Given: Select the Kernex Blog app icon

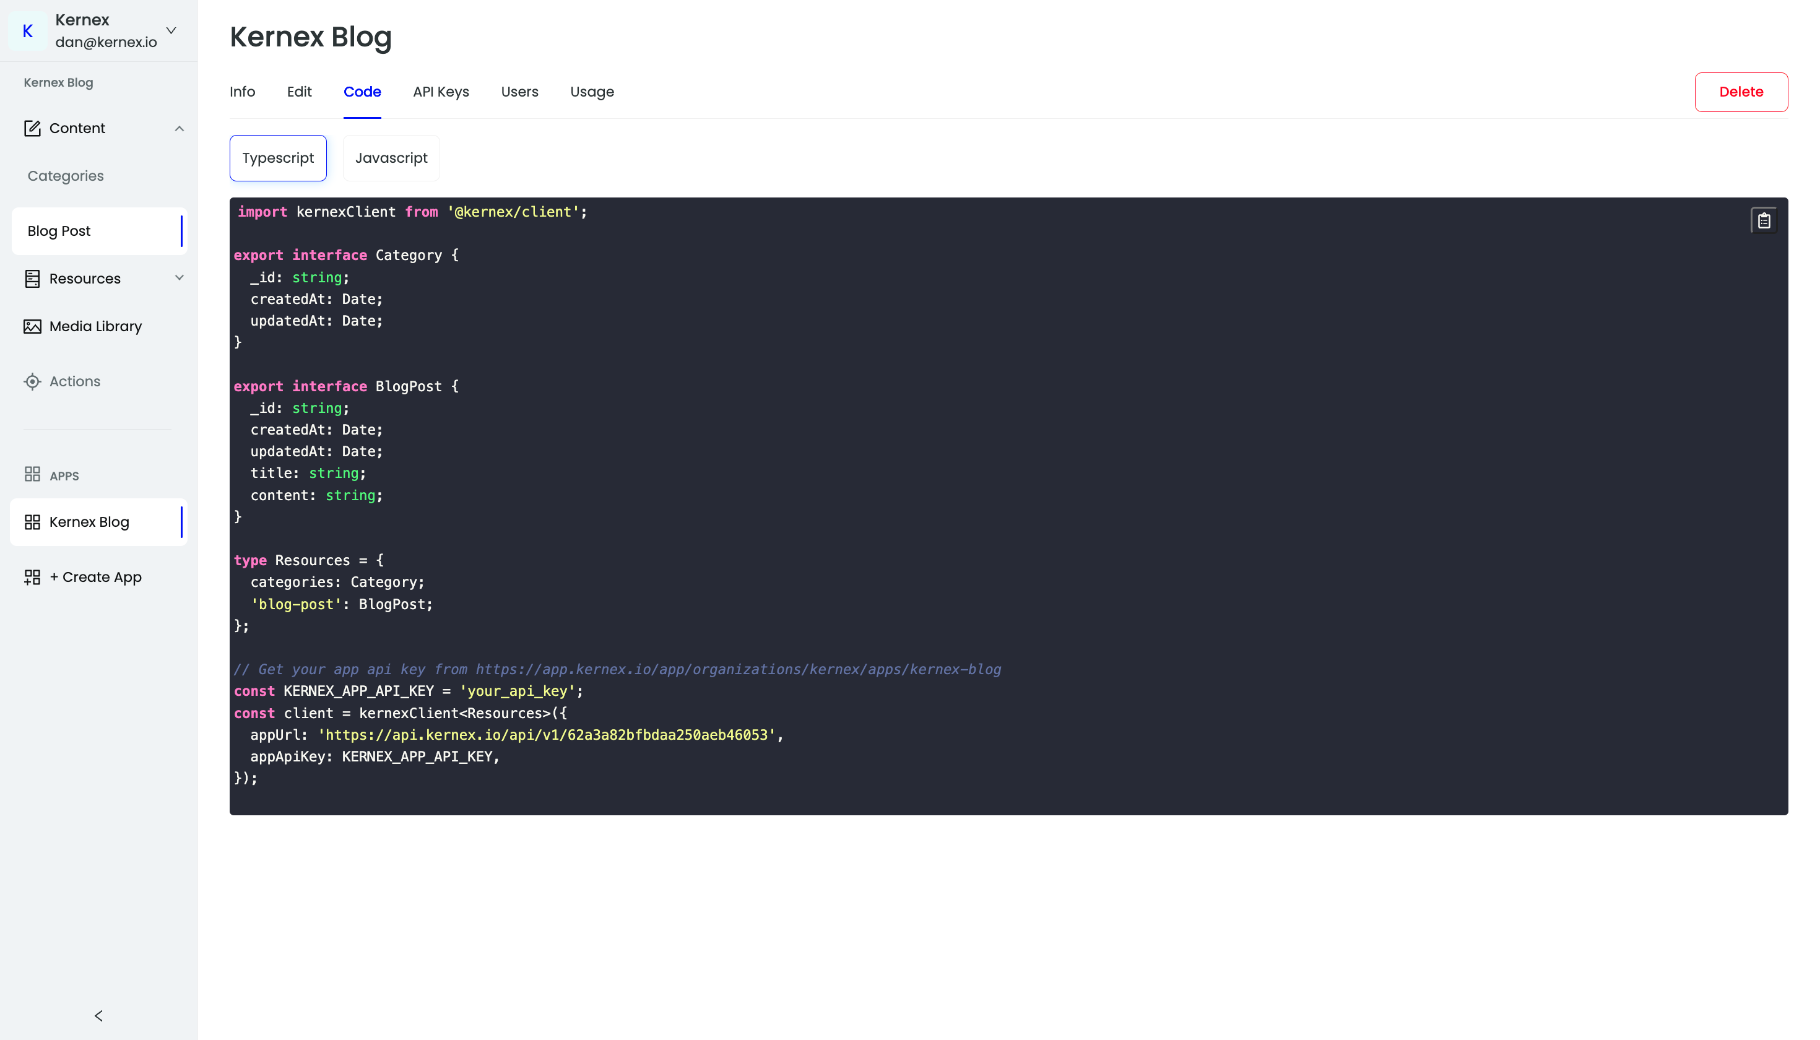Looking at the screenshot, I should [32, 521].
